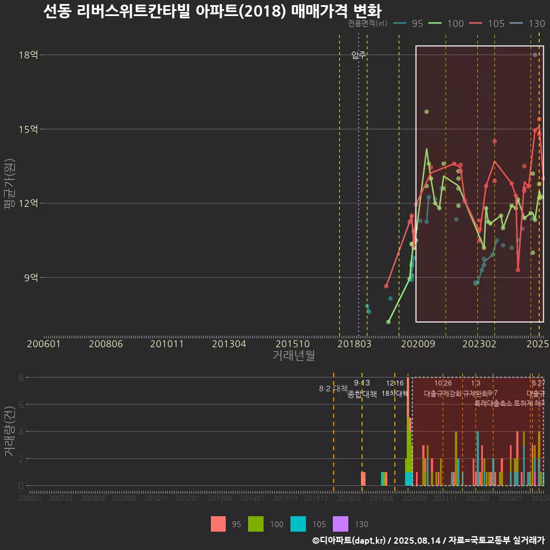Click the salmon 95 swatch in the bar legend
The width and height of the screenshot is (550, 550).
[218, 524]
